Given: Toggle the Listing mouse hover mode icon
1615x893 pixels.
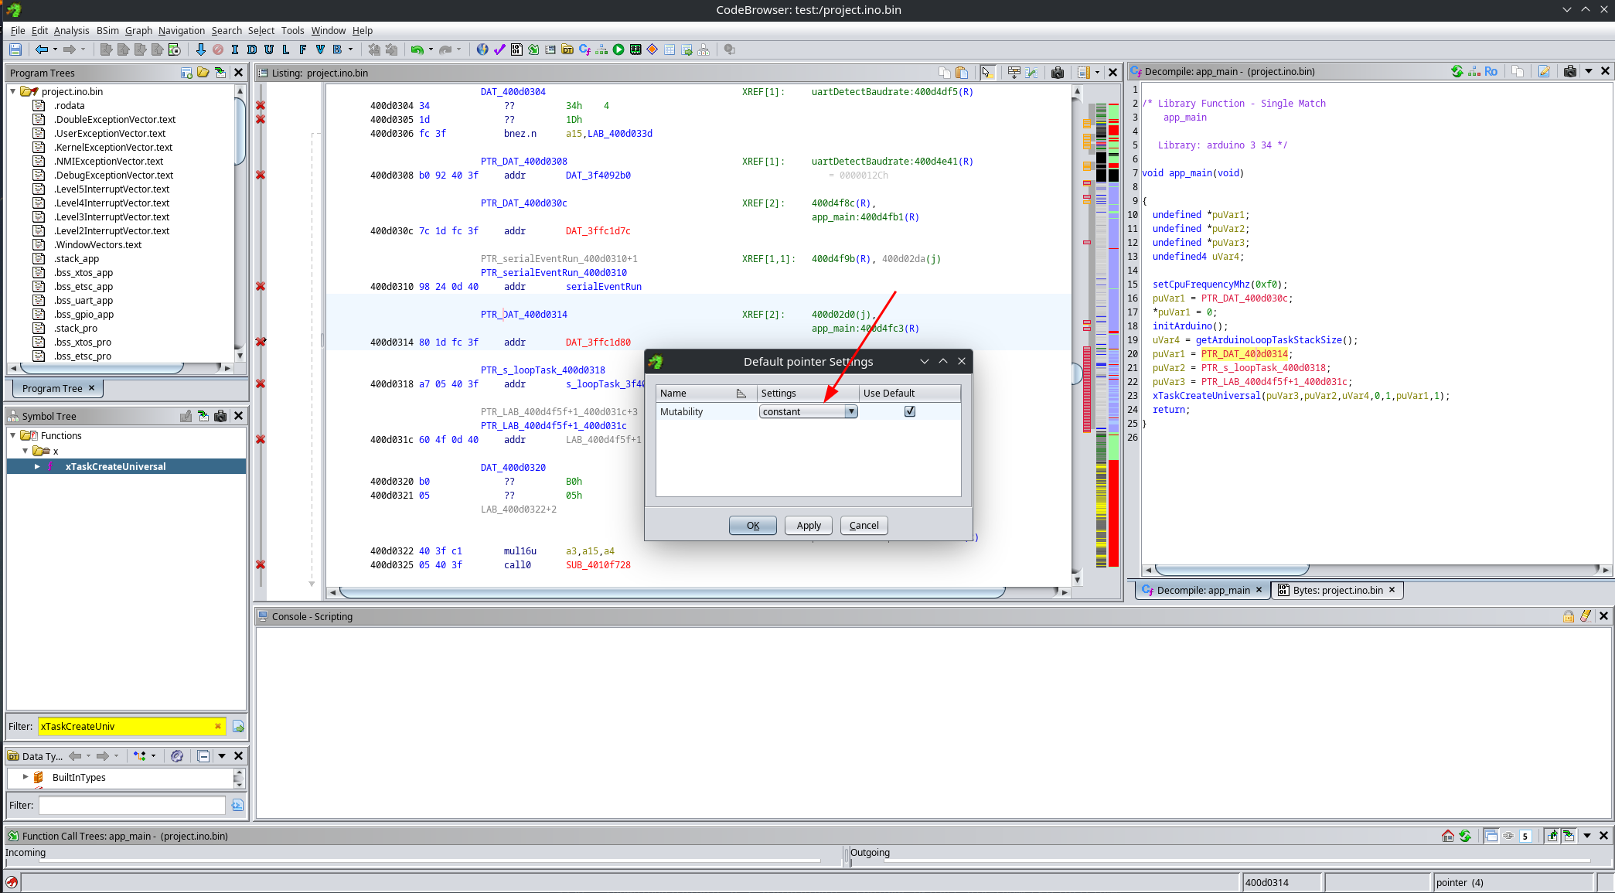Looking at the screenshot, I should (x=986, y=73).
